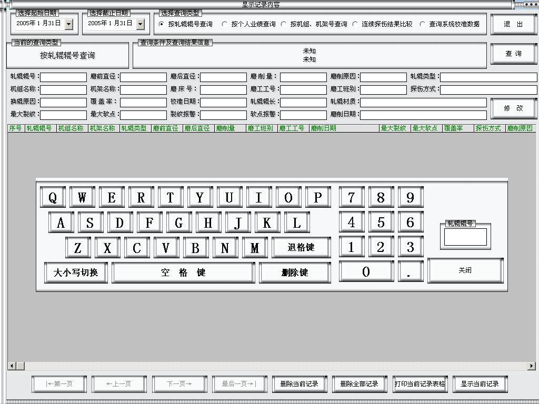Click the 删除键 delete key
Viewport: 539px width, 404px height.
click(294, 271)
